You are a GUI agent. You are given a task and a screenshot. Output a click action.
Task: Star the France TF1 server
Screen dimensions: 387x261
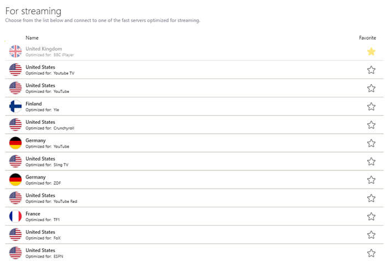coord(371,216)
